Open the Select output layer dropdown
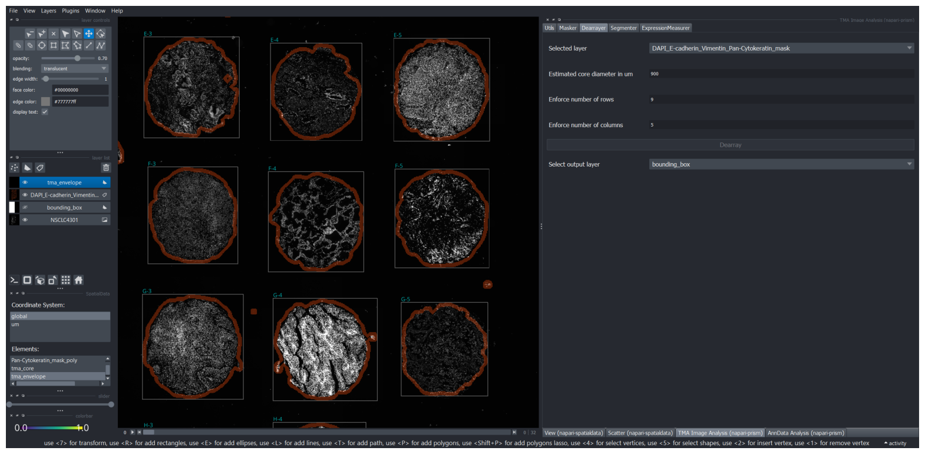This screenshot has height=454, width=925. (x=781, y=164)
